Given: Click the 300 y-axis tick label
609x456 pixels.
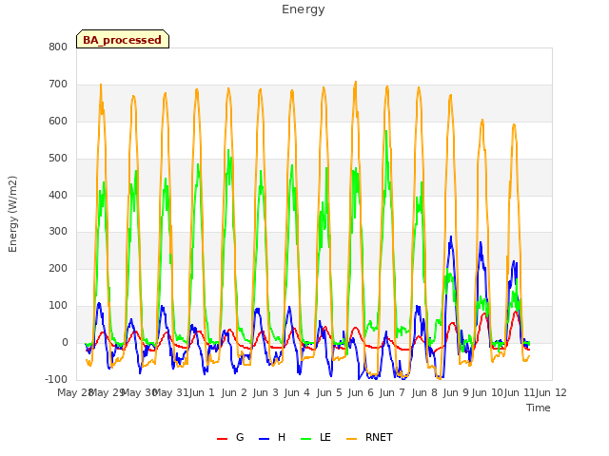Looking at the screenshot, I should [58, 232].
